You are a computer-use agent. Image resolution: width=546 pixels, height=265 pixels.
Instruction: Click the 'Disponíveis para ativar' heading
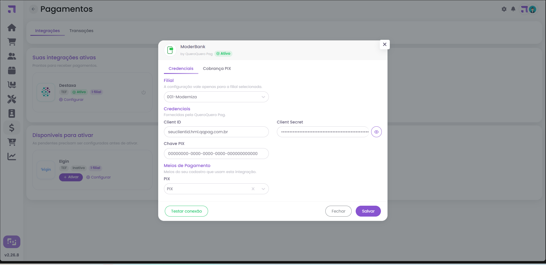[x=63, y=135]
